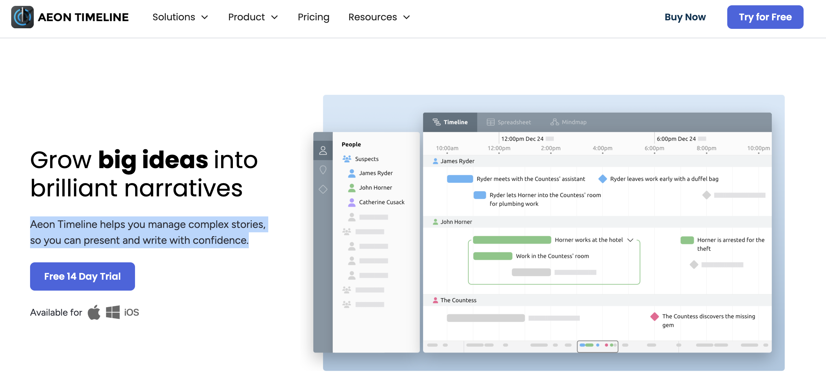Click the Try for Free button
The image size is (826, 381).
coord(765,17)
